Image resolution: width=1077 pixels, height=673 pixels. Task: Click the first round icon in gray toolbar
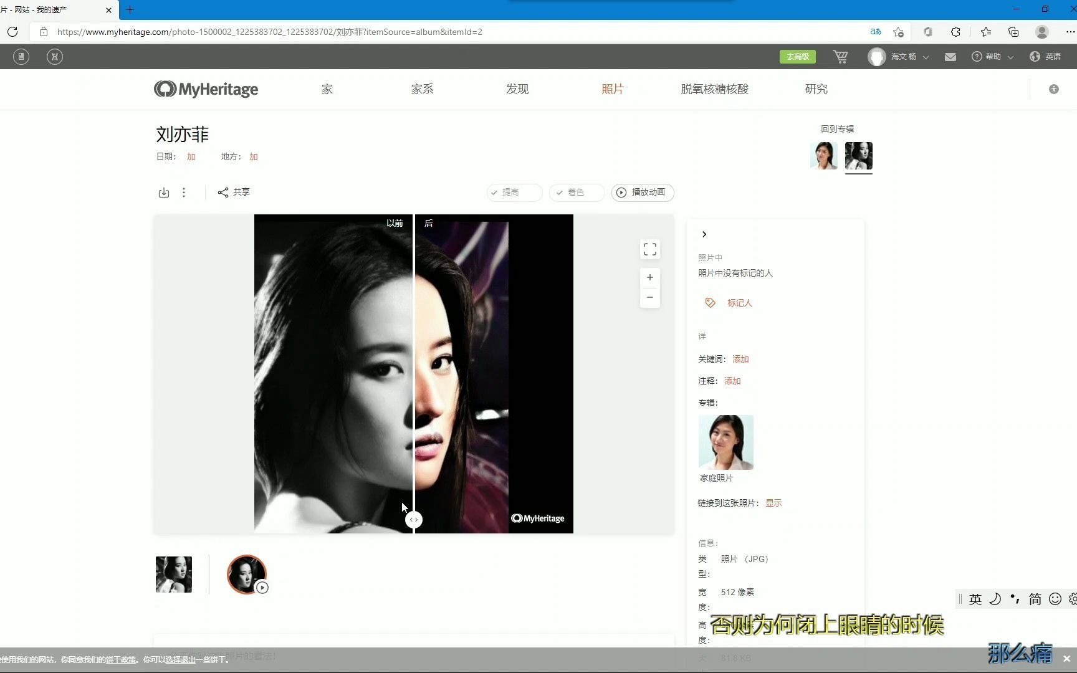(x=21, y=57)
